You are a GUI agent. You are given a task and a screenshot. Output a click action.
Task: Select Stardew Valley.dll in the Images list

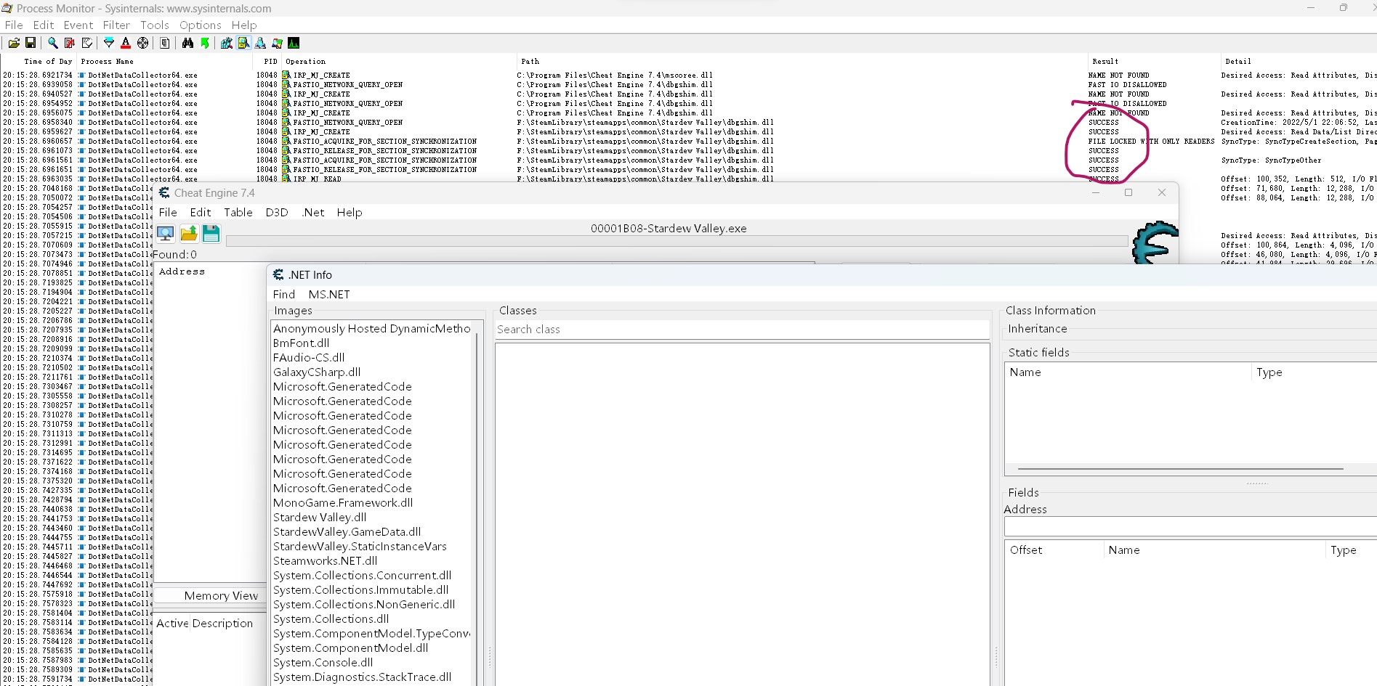(x=320, y=517)
